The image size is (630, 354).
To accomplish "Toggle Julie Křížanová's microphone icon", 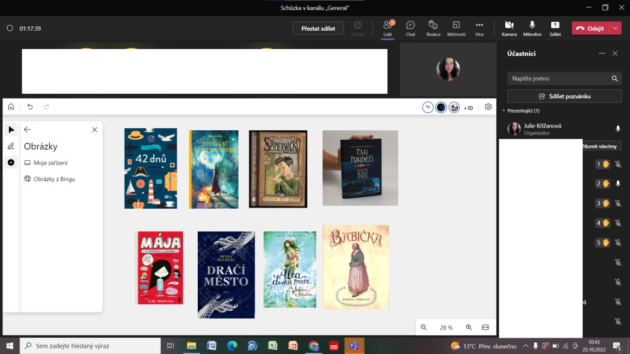I will [617, 129].
